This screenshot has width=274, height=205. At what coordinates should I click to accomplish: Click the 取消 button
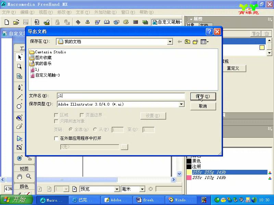tap(203, 106)
